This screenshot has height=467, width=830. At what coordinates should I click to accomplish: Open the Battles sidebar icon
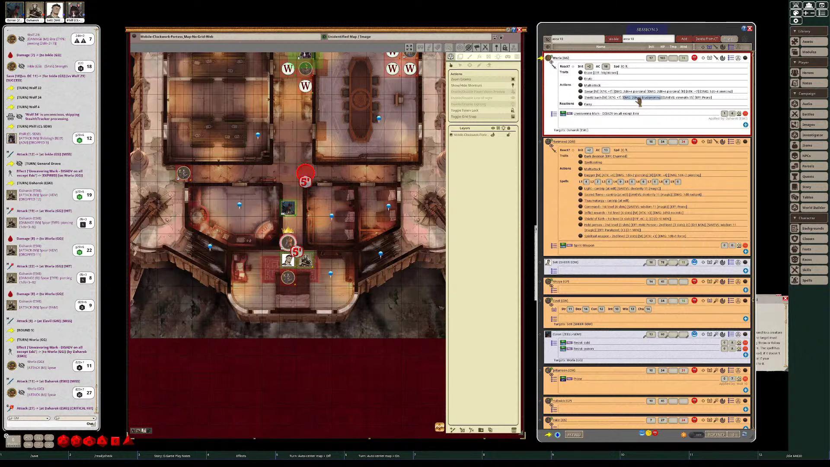[x=795, y=114]
